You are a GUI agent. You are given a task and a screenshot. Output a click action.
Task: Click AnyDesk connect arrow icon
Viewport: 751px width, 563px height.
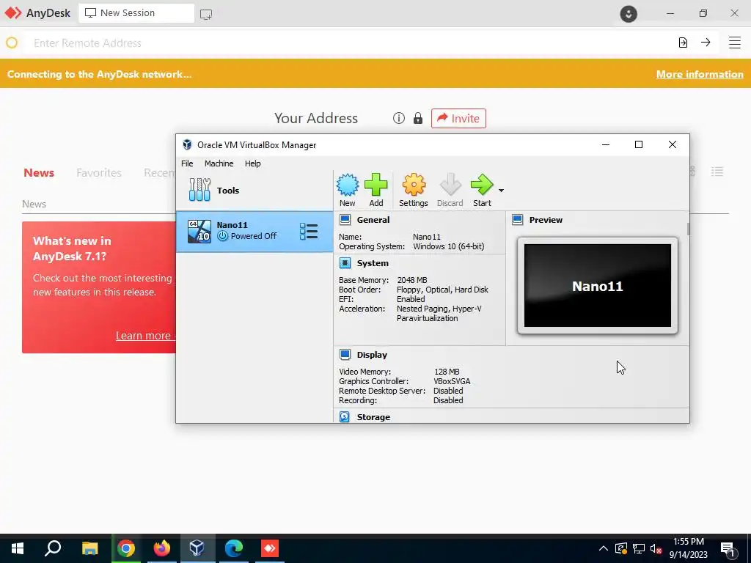[706, 43]
